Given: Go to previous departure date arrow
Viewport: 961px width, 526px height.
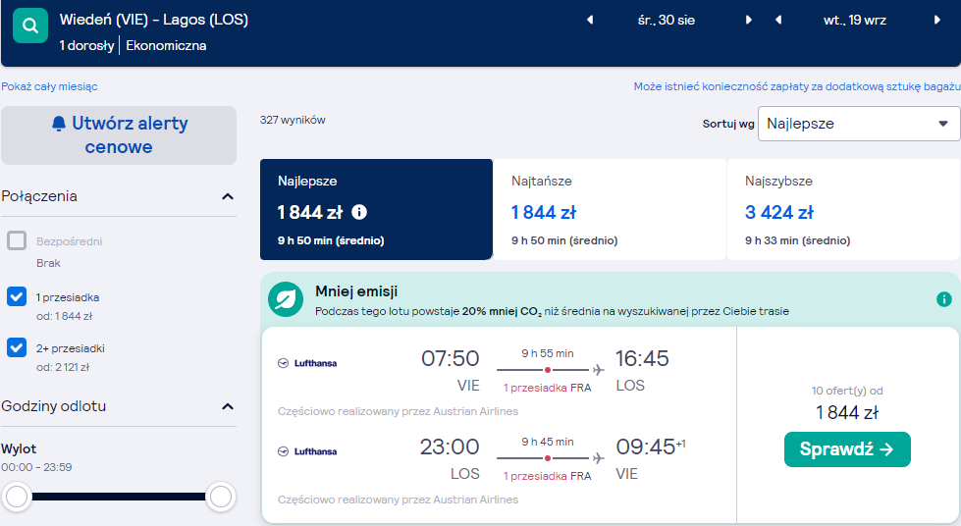Looking at the screenshot, I should pyautogui.click(x=590, y=20).
